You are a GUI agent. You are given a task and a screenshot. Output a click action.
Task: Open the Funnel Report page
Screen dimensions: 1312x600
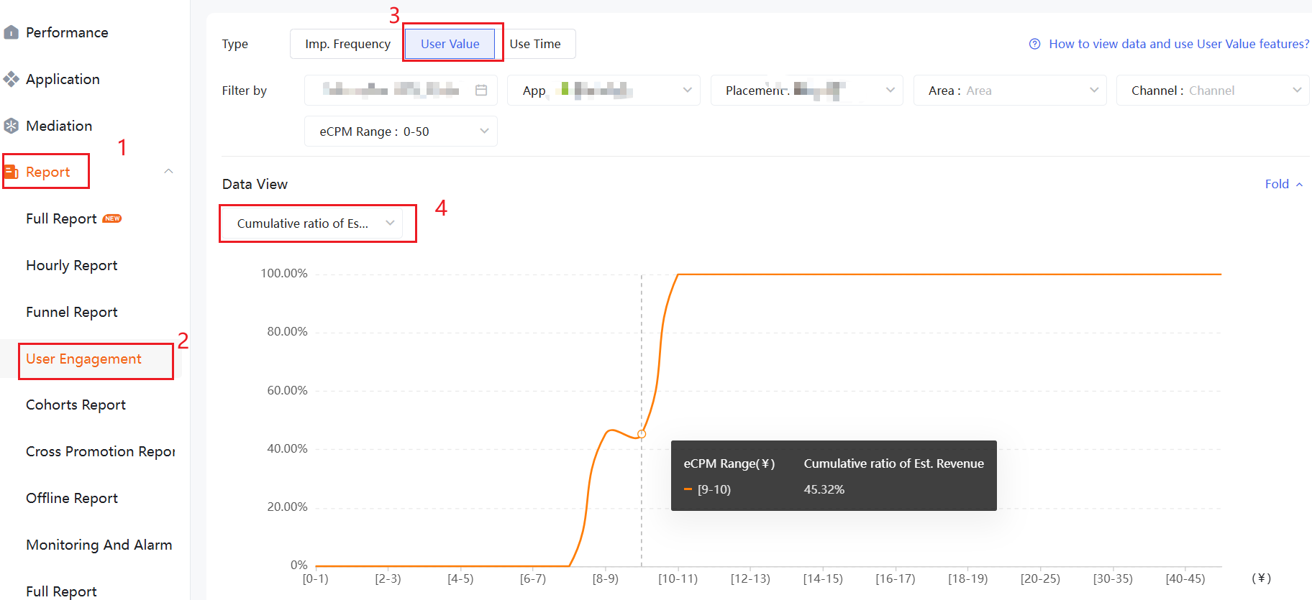click(72, 312)
